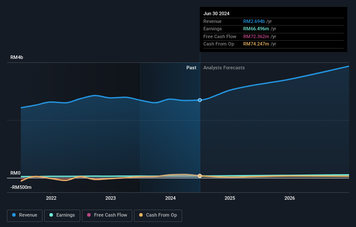
Task: Click the 2022 x-axis label
Action: [x=51, y=198]
